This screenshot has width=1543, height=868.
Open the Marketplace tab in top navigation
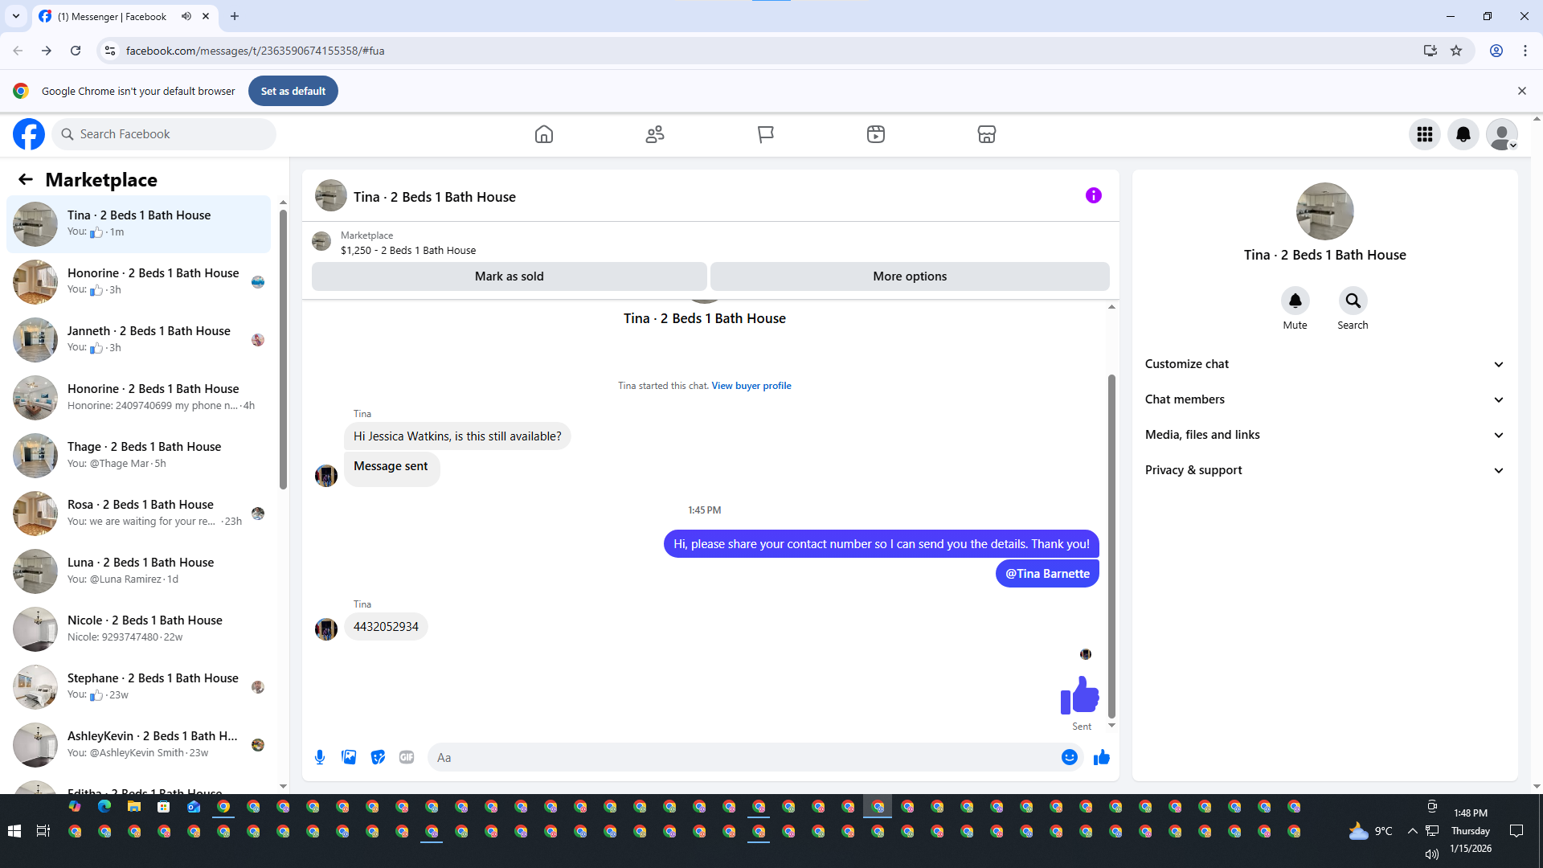tap(986, 134)
